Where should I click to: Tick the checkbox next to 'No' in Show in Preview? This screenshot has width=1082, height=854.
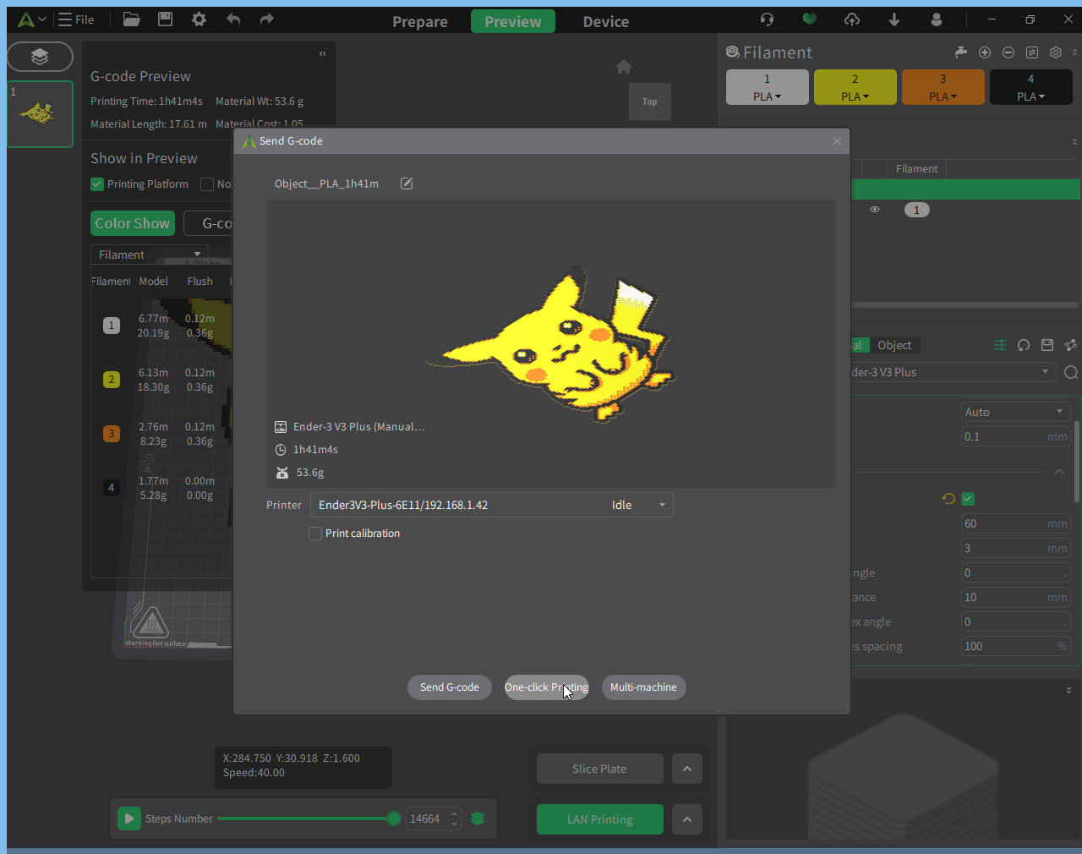(207, 184)
